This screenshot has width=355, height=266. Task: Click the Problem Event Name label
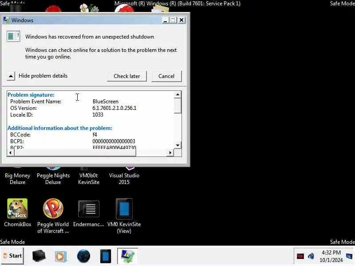[x=35, y=102]
